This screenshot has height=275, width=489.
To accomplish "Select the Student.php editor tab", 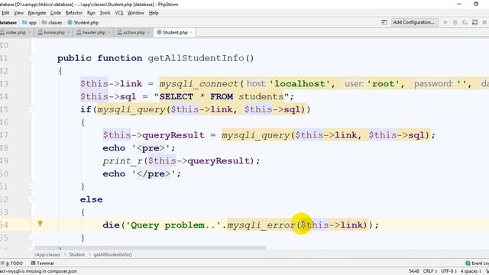I will click(x=175, y=32).
